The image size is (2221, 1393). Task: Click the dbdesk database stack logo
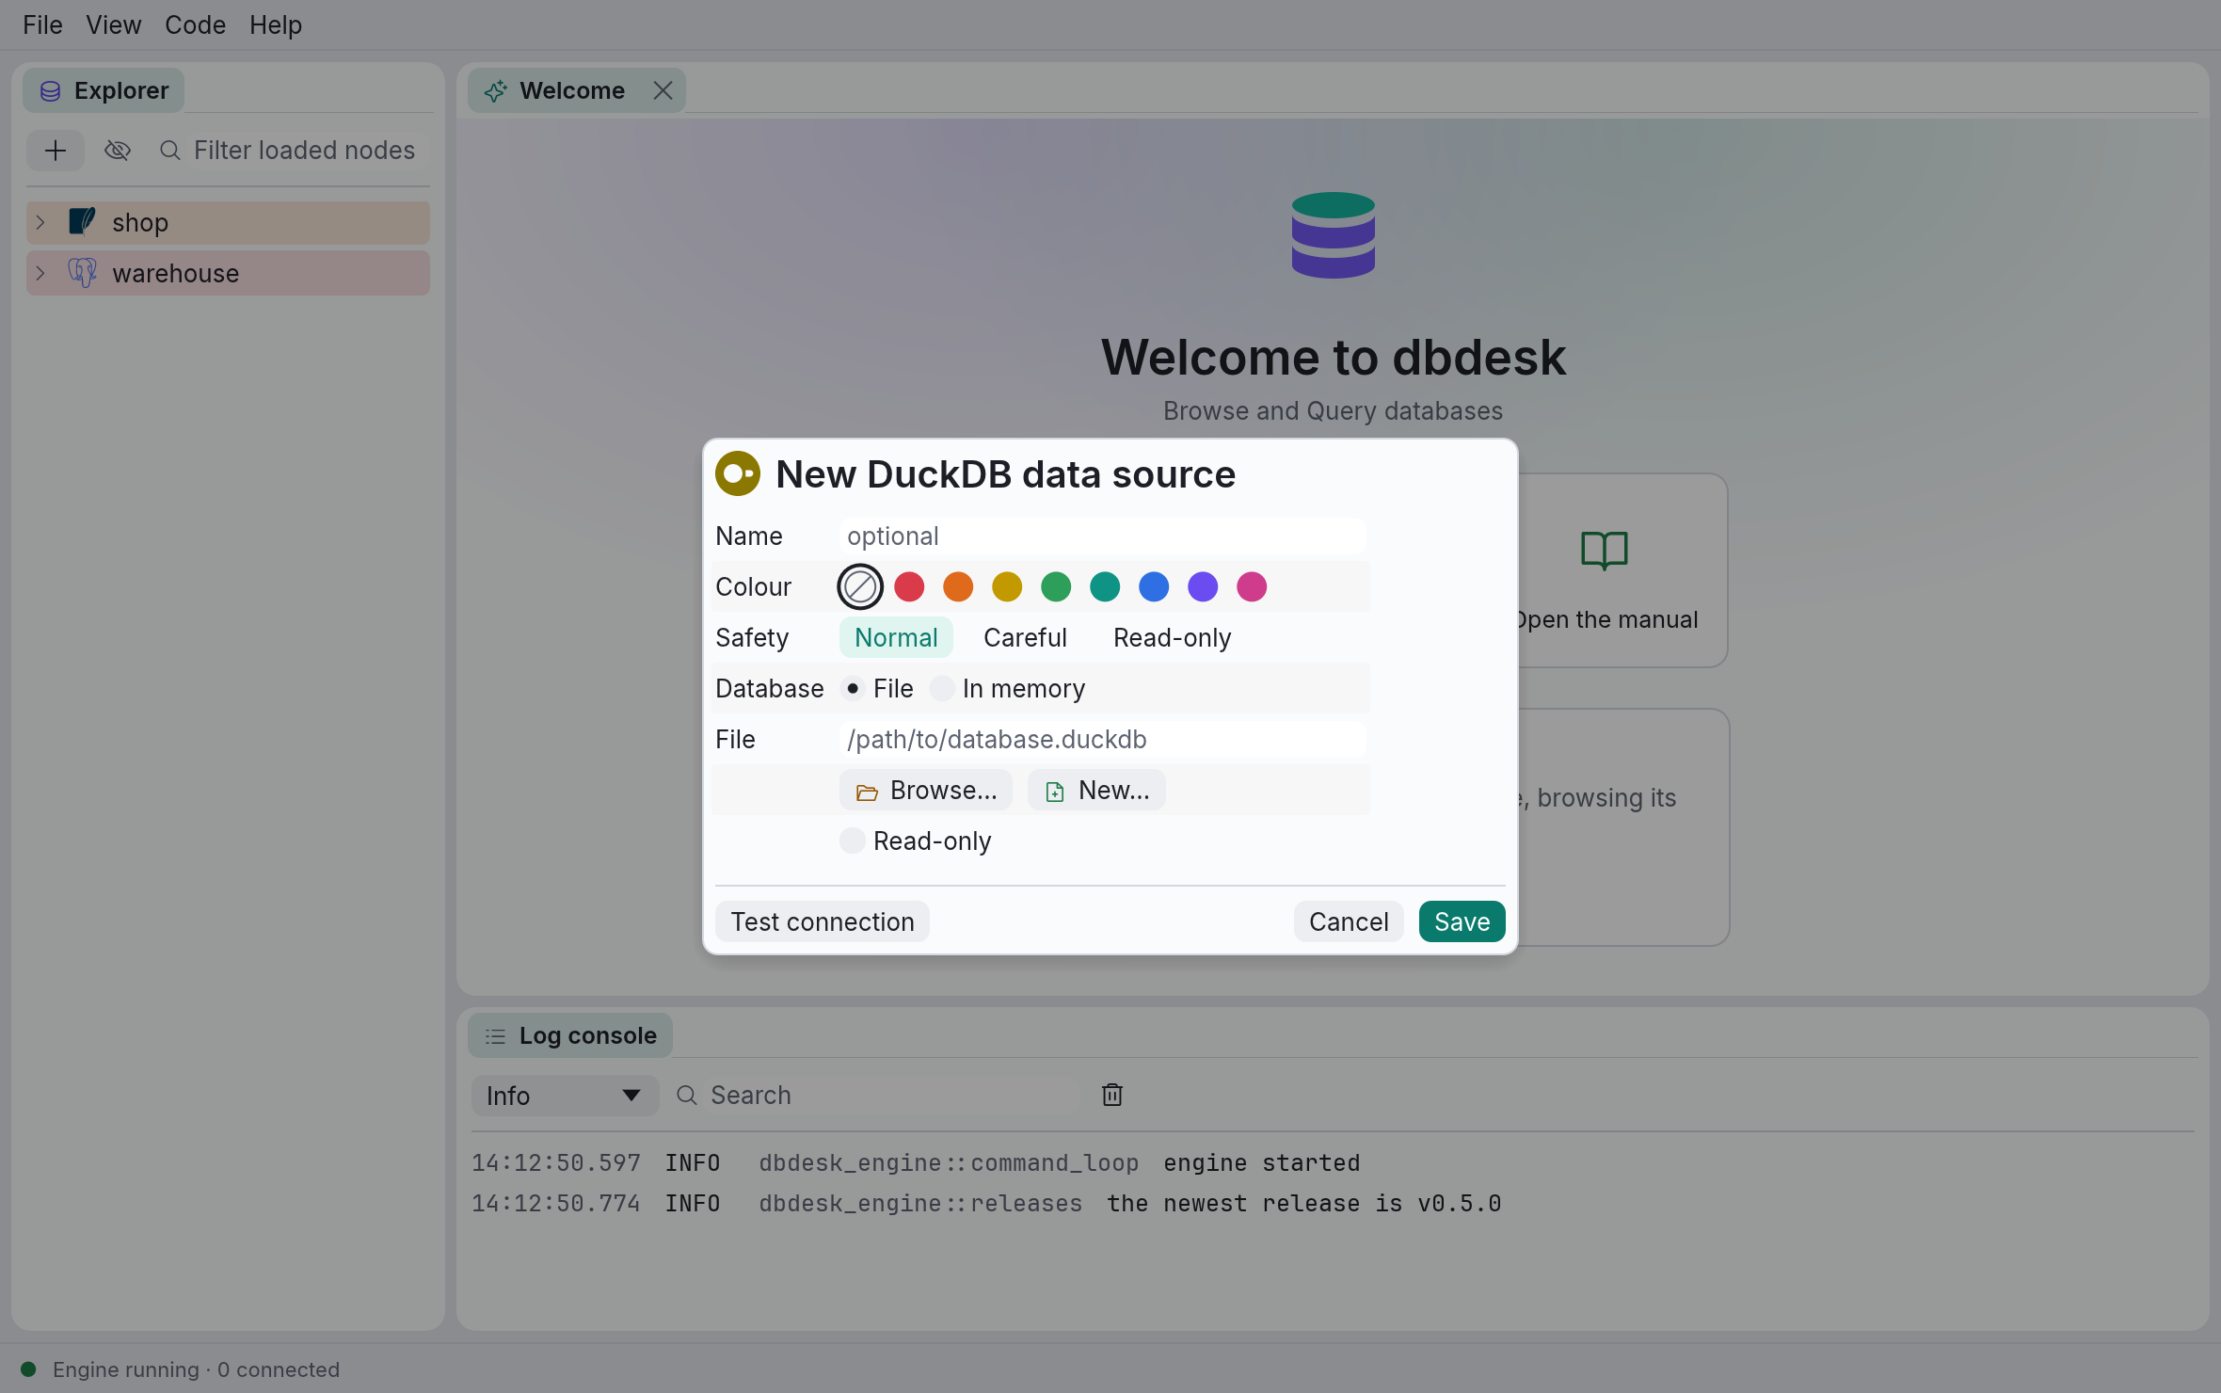(1334, 235)
